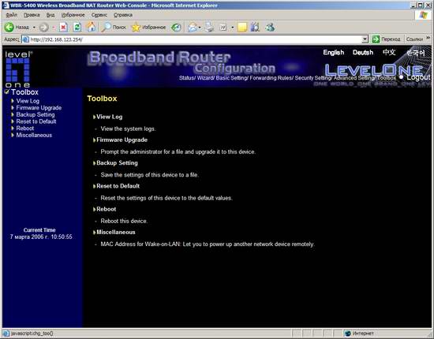Click the Messenger toolbar icon
The image size is (434, 339).
pyautogui.click(x=270, y=27)
